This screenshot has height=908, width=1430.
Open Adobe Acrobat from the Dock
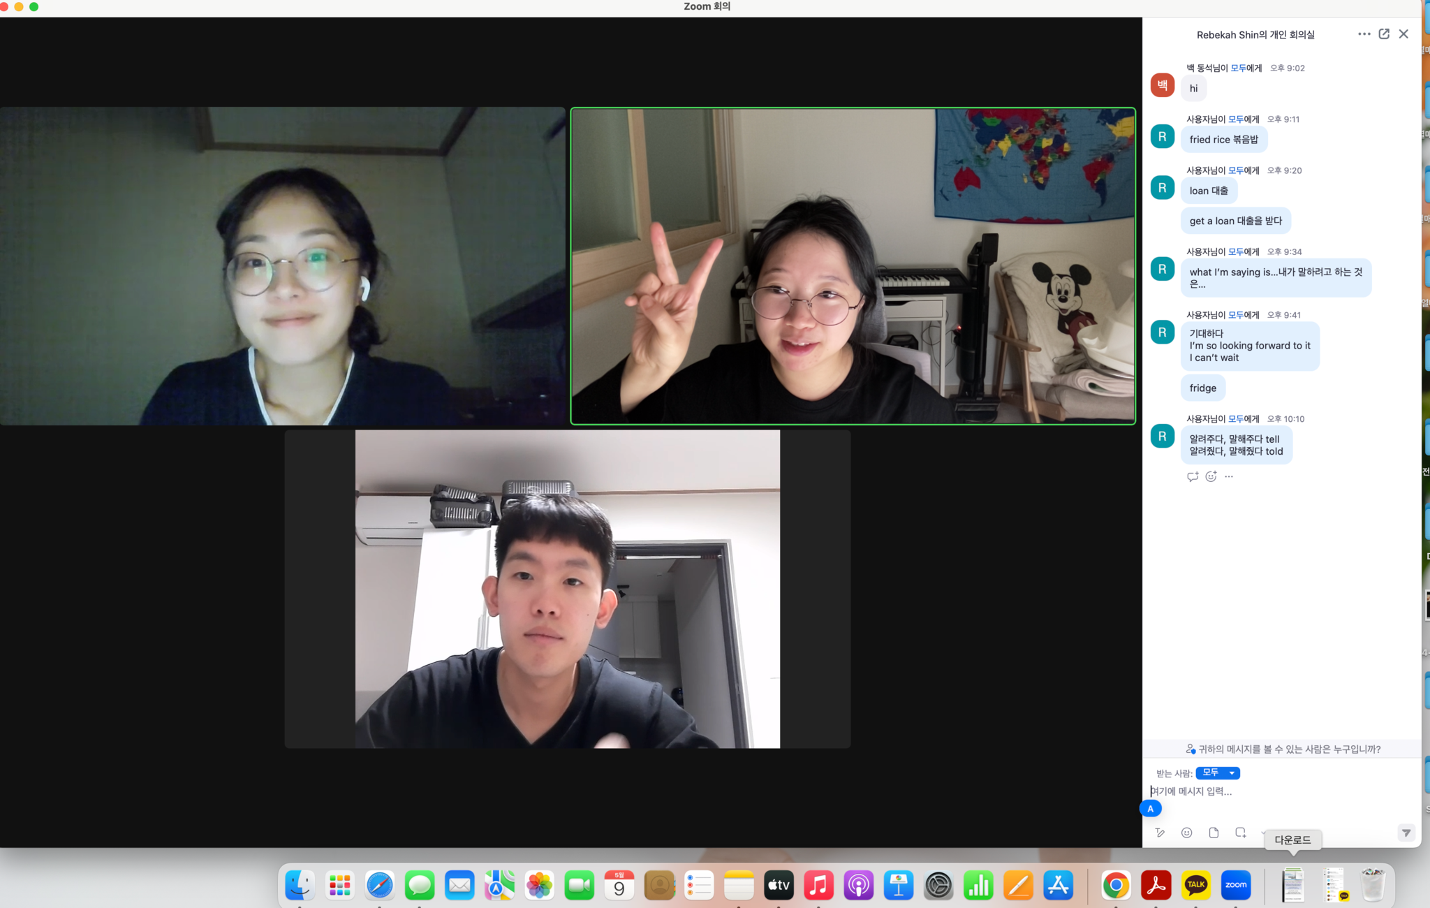coord(1156,885)
